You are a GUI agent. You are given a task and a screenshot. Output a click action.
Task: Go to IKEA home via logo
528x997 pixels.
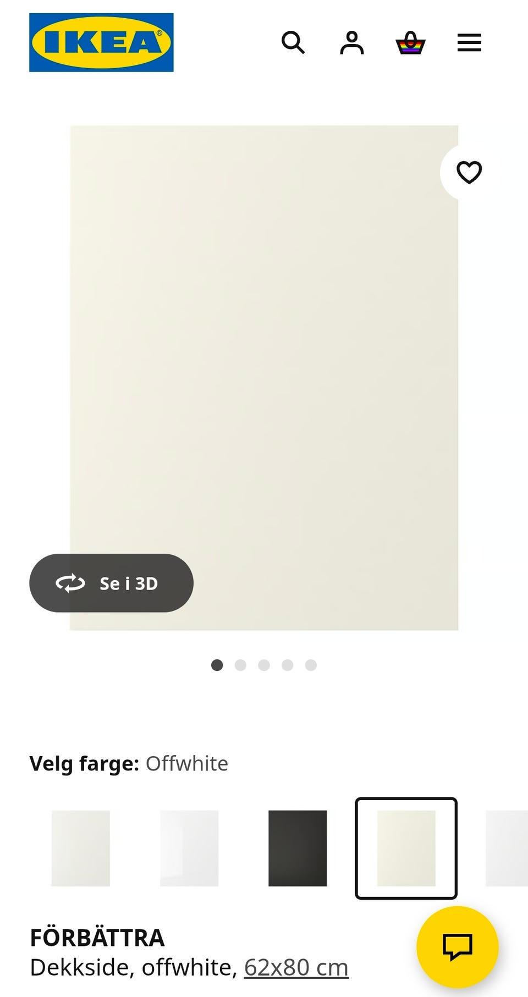click(101, 42)
